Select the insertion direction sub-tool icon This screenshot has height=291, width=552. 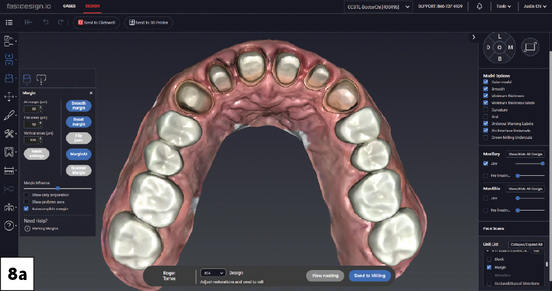41,79
